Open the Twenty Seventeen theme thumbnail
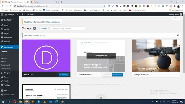Screen dimensions: 185x104 pos(156,55)
